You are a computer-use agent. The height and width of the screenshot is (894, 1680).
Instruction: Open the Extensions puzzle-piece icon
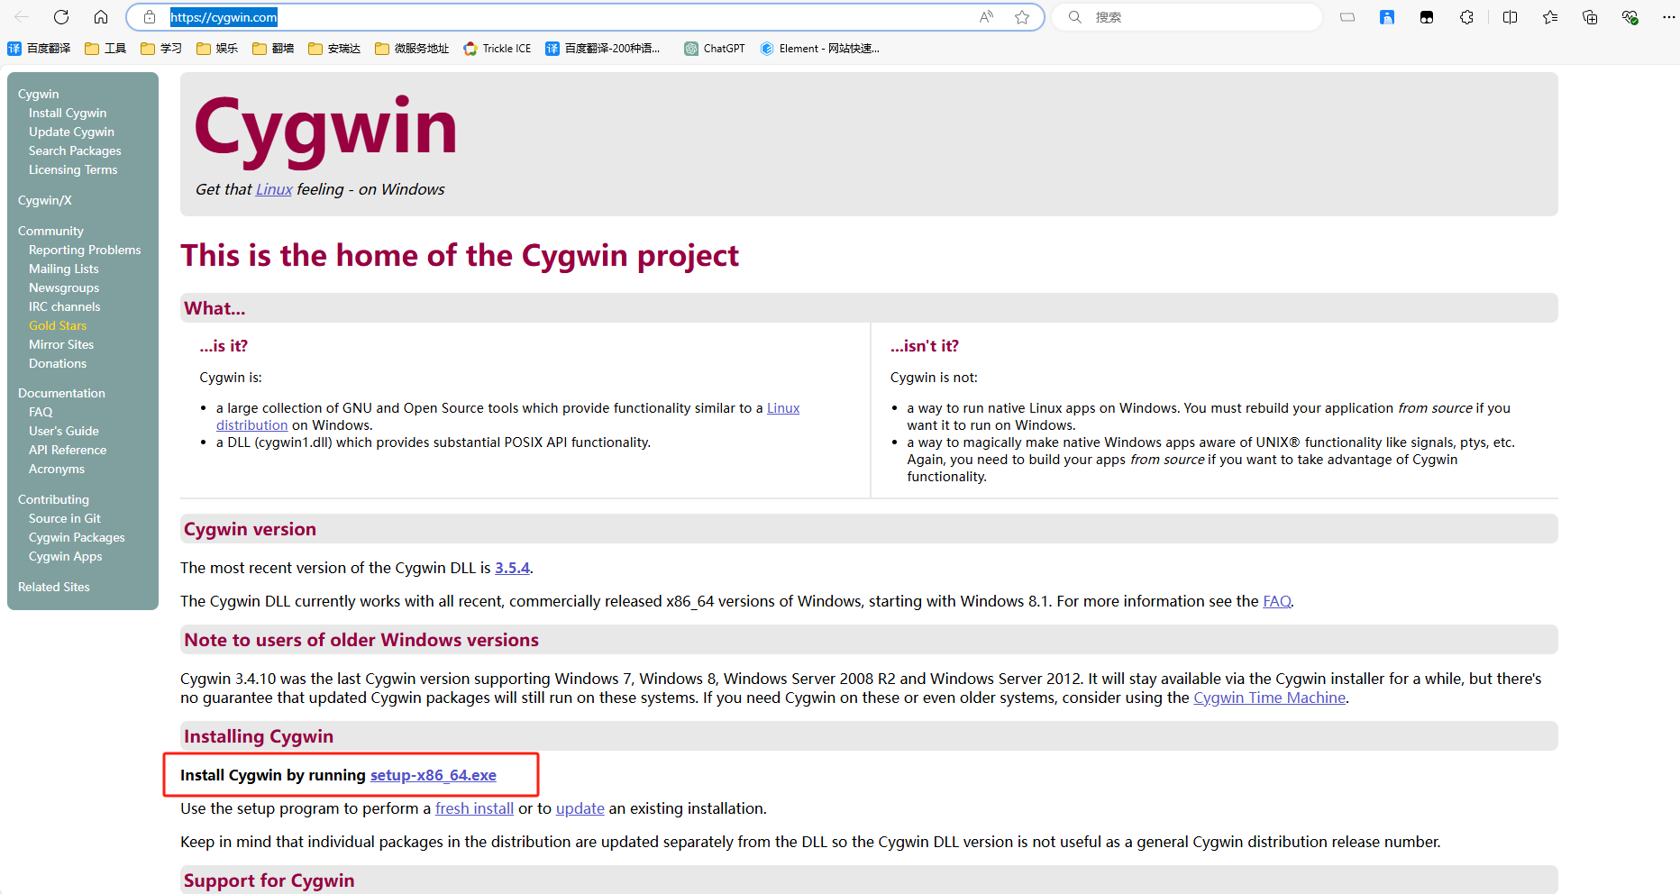click(x=1467, y=17)
